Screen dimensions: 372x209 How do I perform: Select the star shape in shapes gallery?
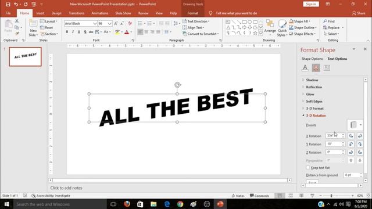click(x=255, y=33)
